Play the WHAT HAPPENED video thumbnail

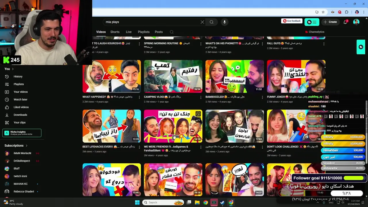tap(112, 76)
